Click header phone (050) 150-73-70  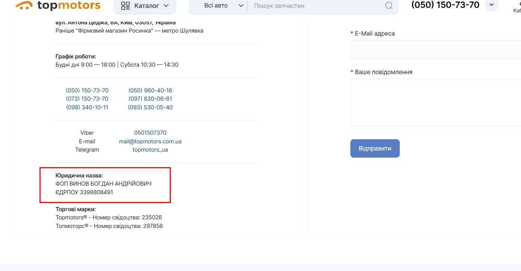[x=445, y=5]
